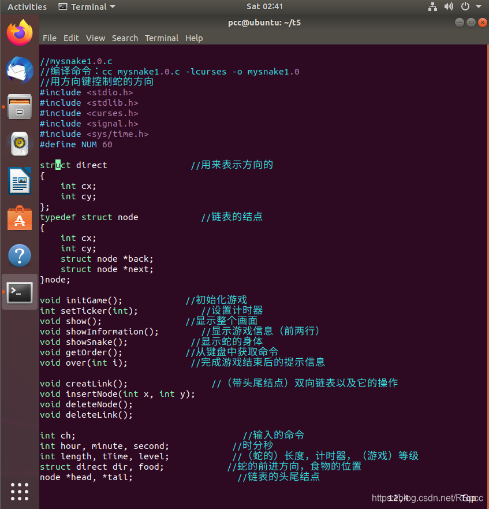Image resolution: width=489 pixels, height=509 pixels.
Task: Click 'void showSnake();' prototype
Action: tap(84, 342)
